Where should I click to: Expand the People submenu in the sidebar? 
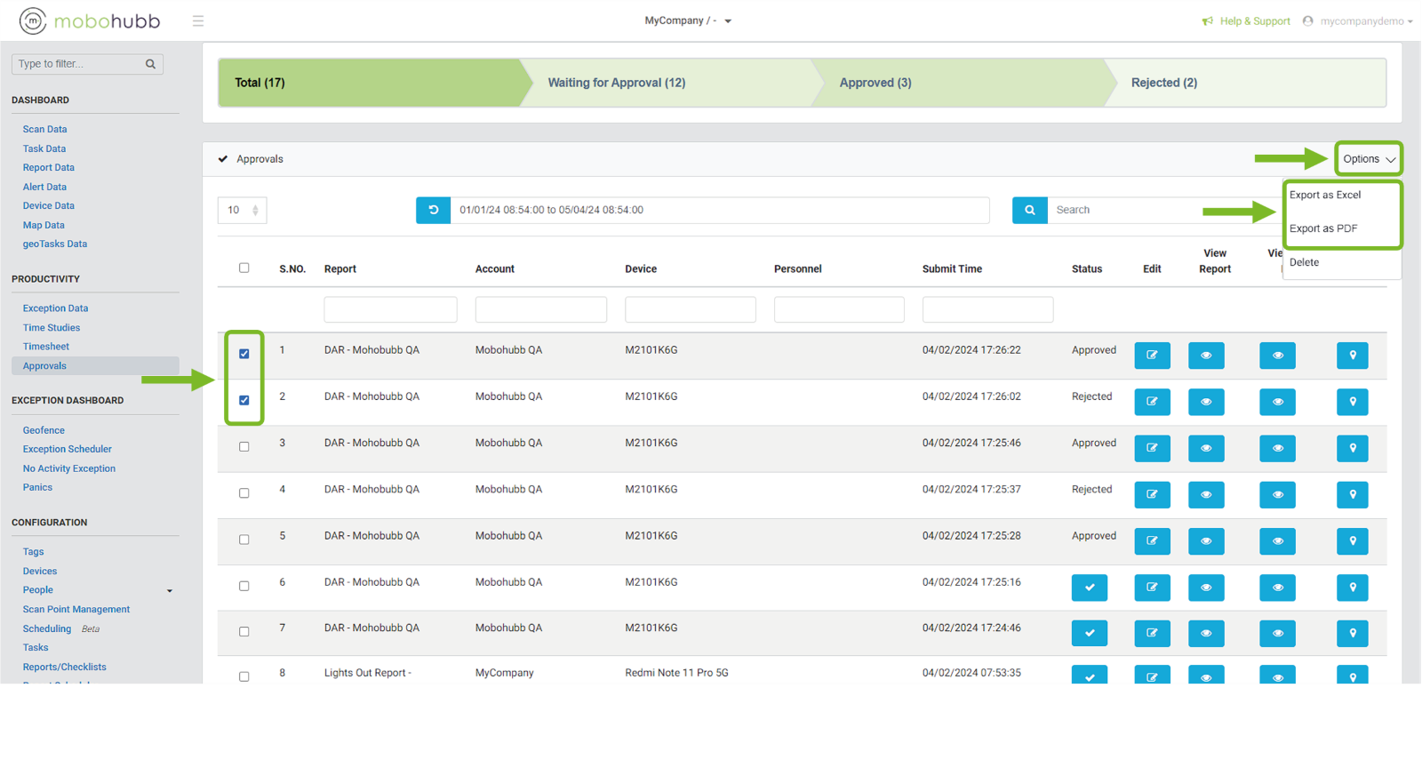169,590
